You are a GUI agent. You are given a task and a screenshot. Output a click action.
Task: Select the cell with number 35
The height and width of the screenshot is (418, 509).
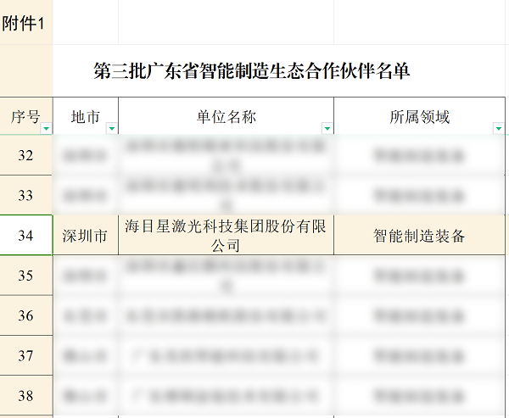coord(26,276)
